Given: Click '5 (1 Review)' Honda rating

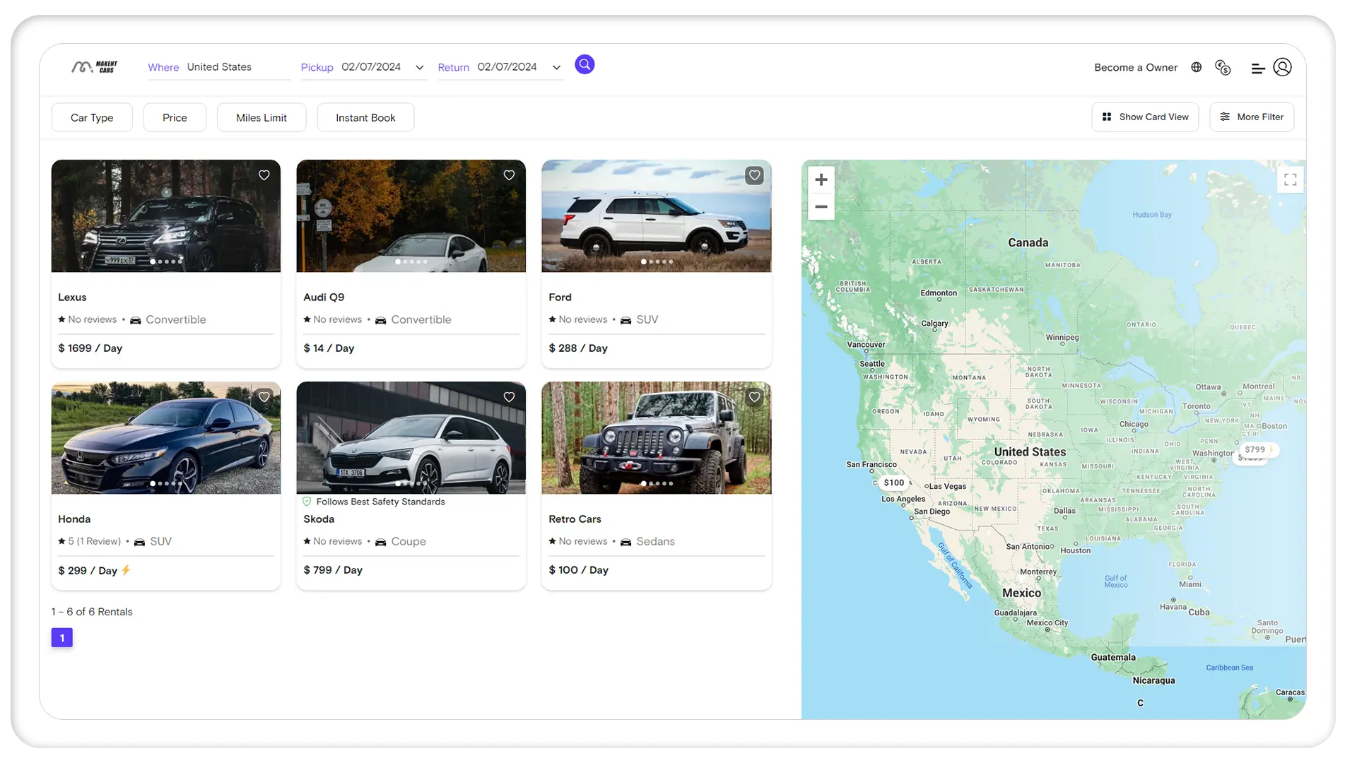Looking at the screenshot, I should (94, 541).
